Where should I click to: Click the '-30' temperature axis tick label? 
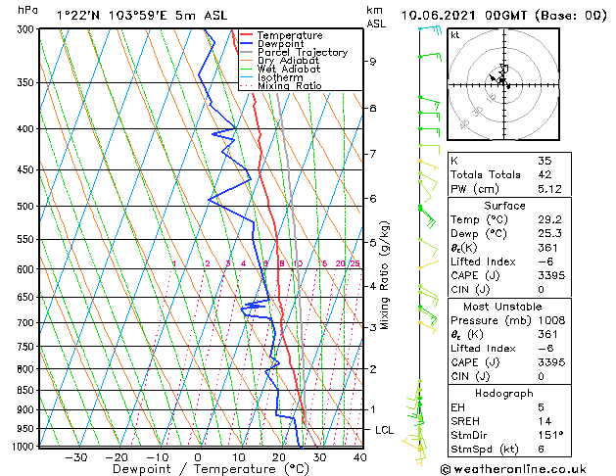tap(75, 457)
